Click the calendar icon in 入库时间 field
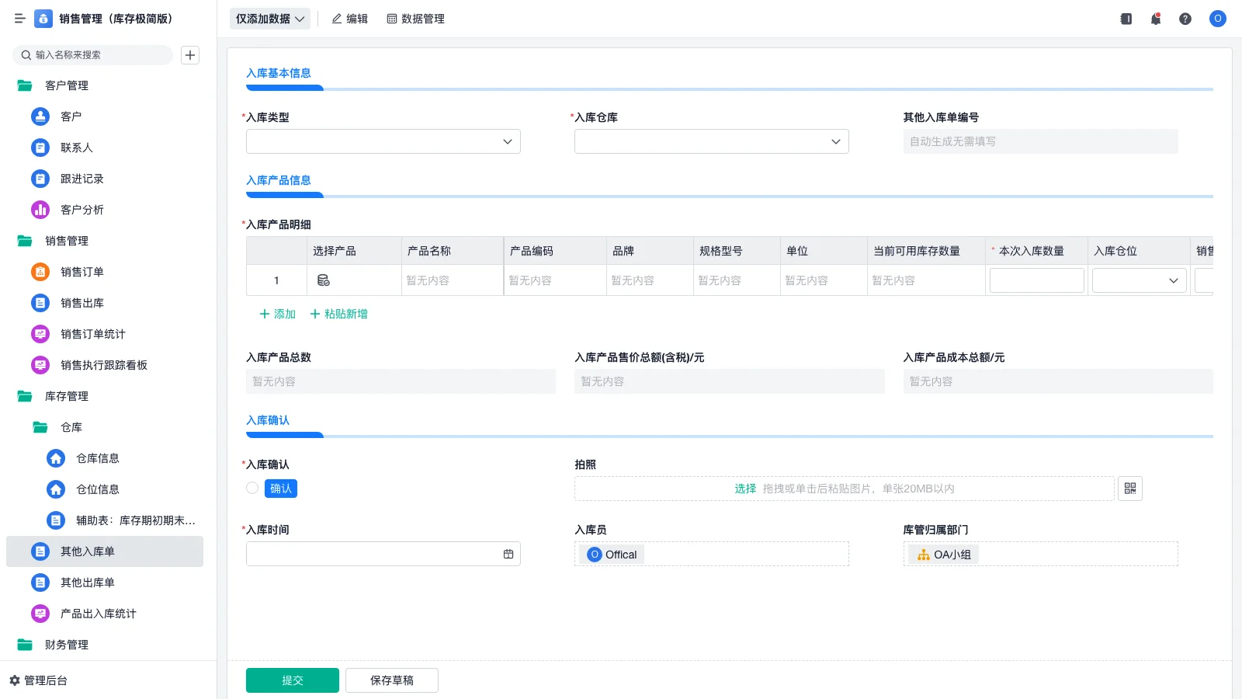Image resolution: width=1242 pixels, height=699 pixels. (x=508, y=553)
